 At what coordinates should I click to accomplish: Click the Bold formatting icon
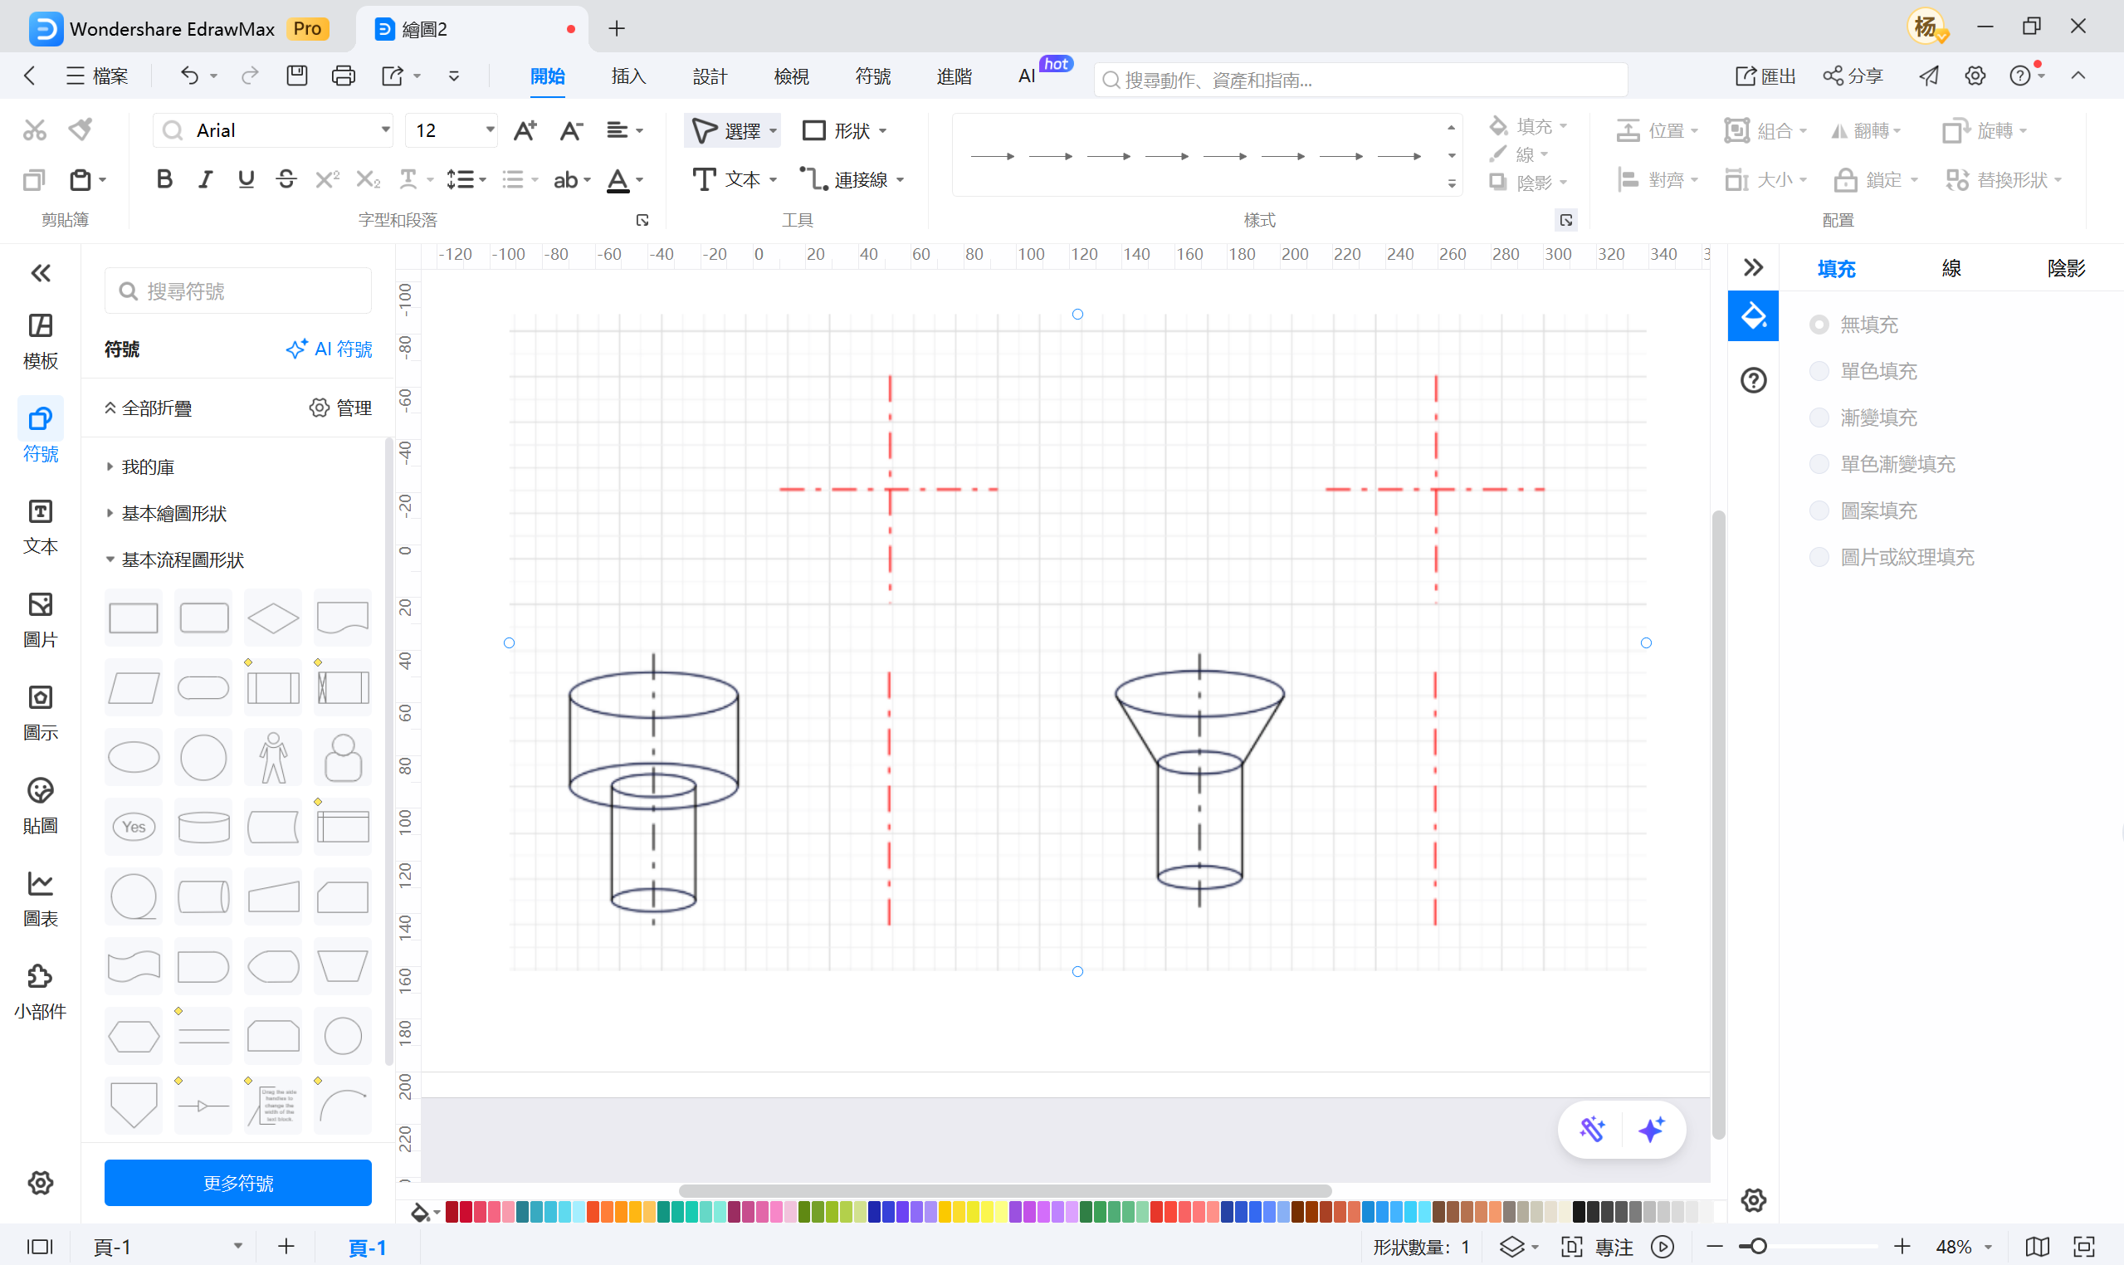click(x=164, y=180)
